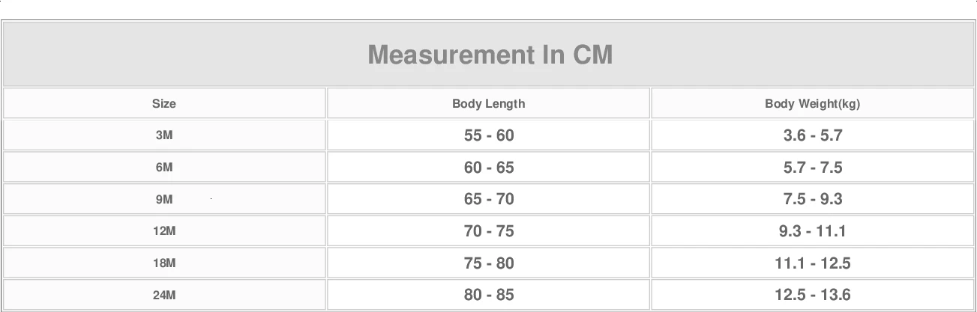Select body length 65 - 70 cell

pos(489,199)
